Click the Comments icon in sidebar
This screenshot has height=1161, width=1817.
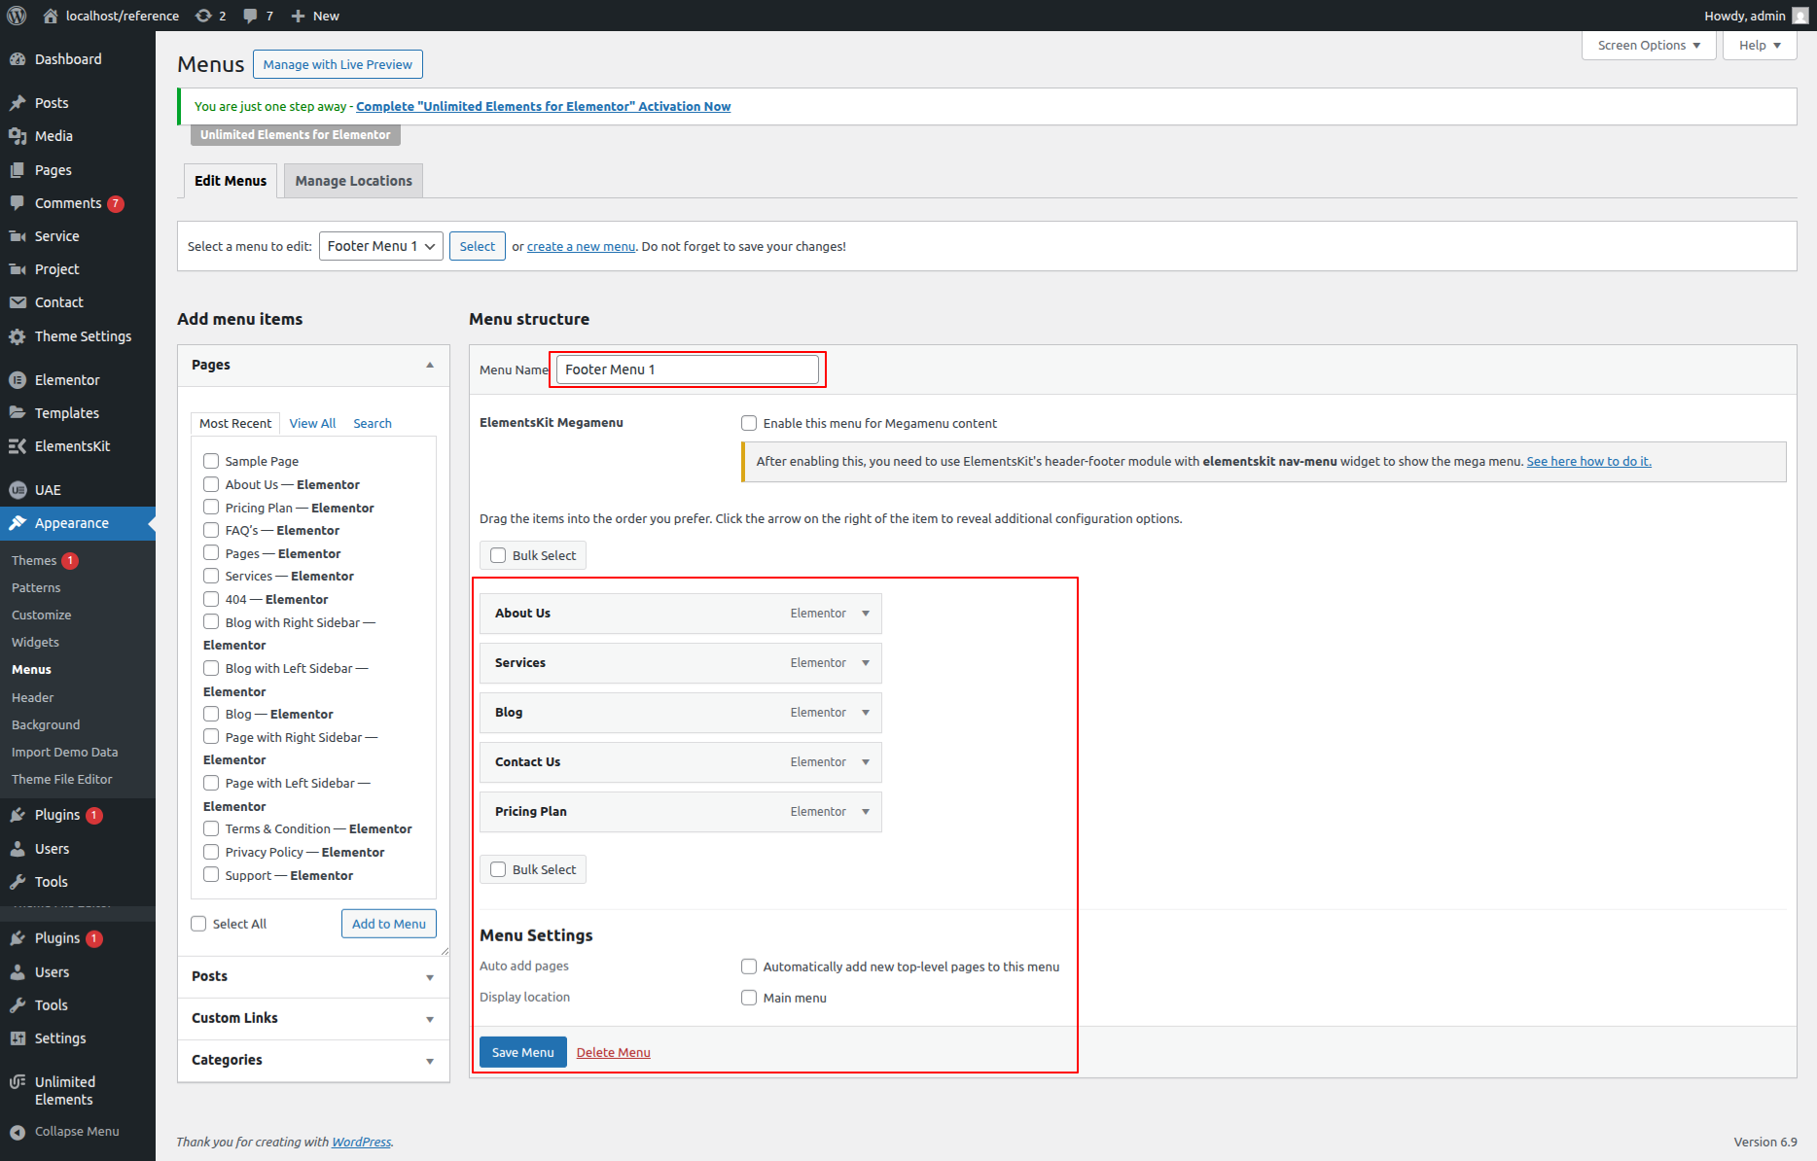coord(18,203)
